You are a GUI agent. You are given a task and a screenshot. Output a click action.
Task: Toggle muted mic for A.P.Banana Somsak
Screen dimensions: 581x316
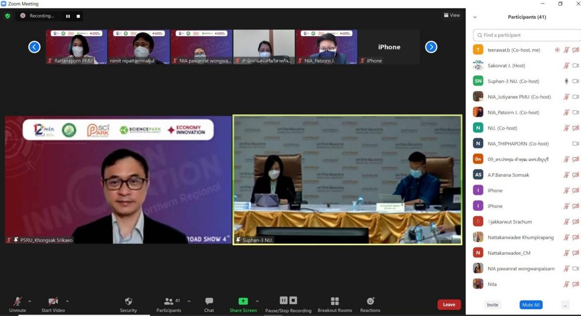click(566, 175)
